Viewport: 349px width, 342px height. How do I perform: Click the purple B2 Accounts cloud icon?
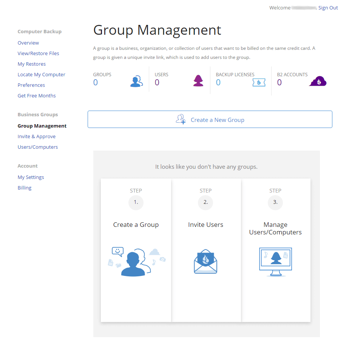click(318, 81)
